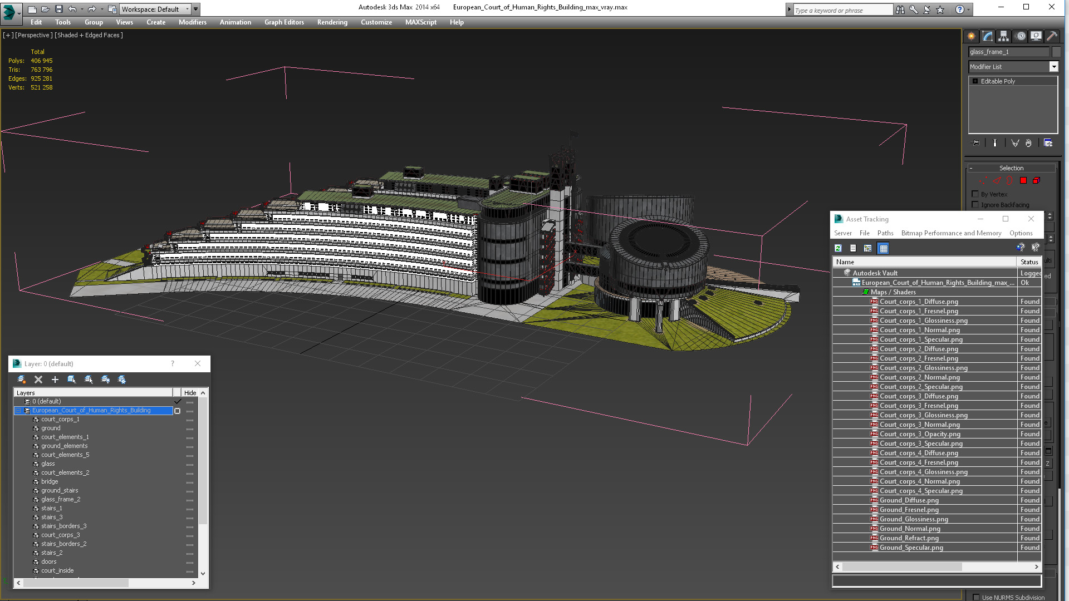Click the Create New Layer icon
Image resolution: width=1069 pixels, height=601 pixels.
[22, 380]
